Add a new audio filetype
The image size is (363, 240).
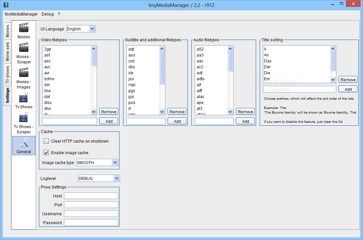click(x=246, y=121)
